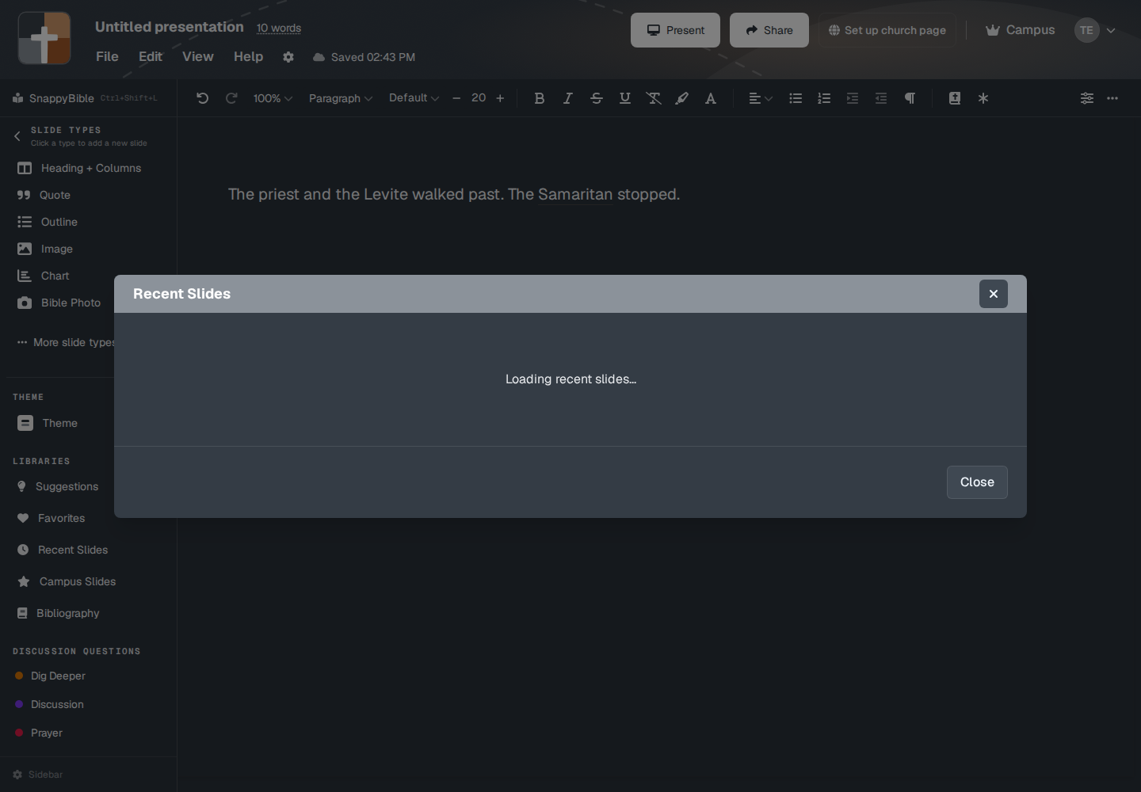Increase paragraph indent

(853, 98)
